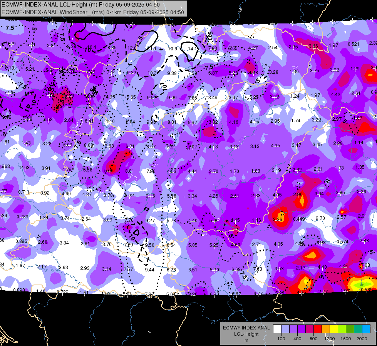This screenshot has height=346, width=377.
Task: Click the wind shear value 14.1
Action: [x=192, y=49]
